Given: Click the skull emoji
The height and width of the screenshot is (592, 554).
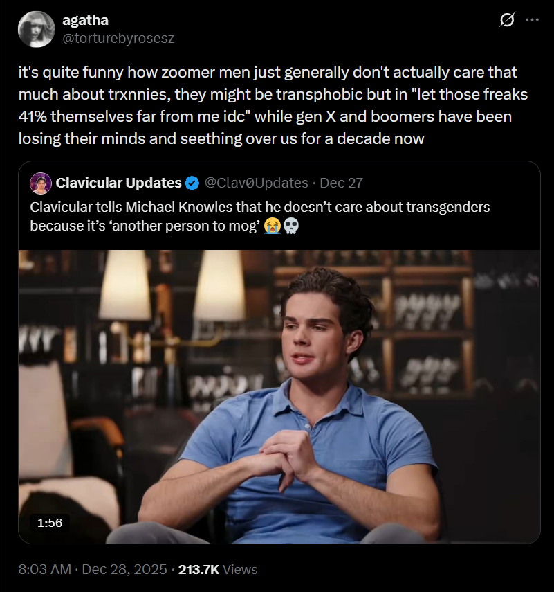Looking at the screenshot, I should point(290,226).
